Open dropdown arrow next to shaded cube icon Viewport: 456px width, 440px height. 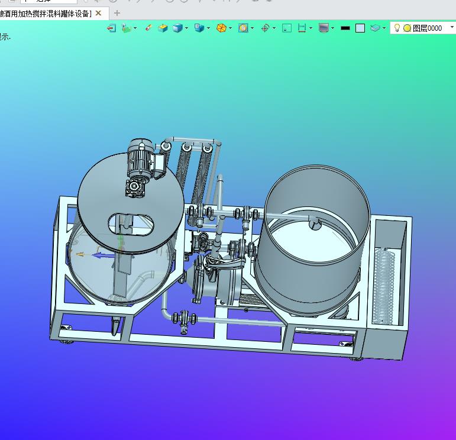tap(186, 28)
